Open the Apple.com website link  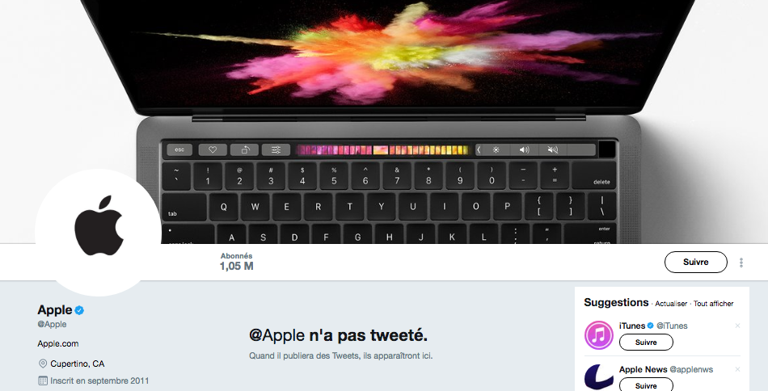coord(57,343)
